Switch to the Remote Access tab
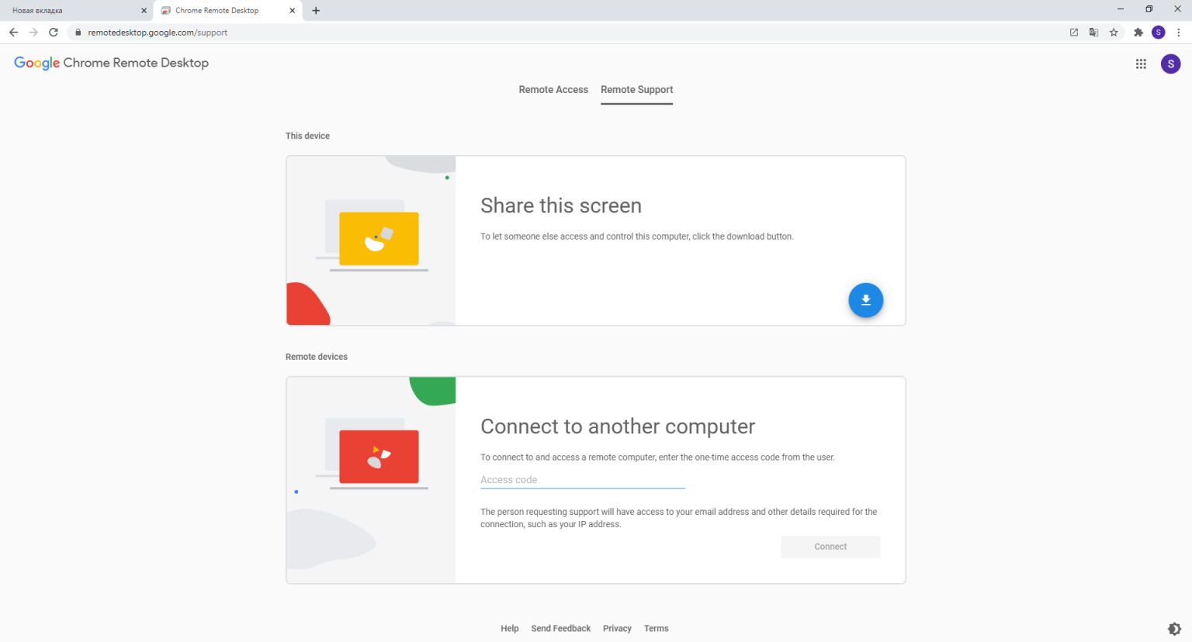 pos(553,90)
